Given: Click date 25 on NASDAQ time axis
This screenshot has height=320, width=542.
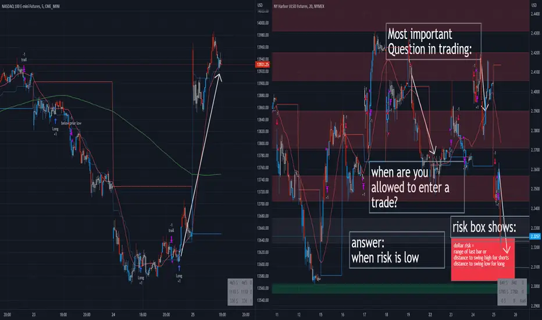Looking at the screenshot, I should pyautogui.click(x=193, y=315).
